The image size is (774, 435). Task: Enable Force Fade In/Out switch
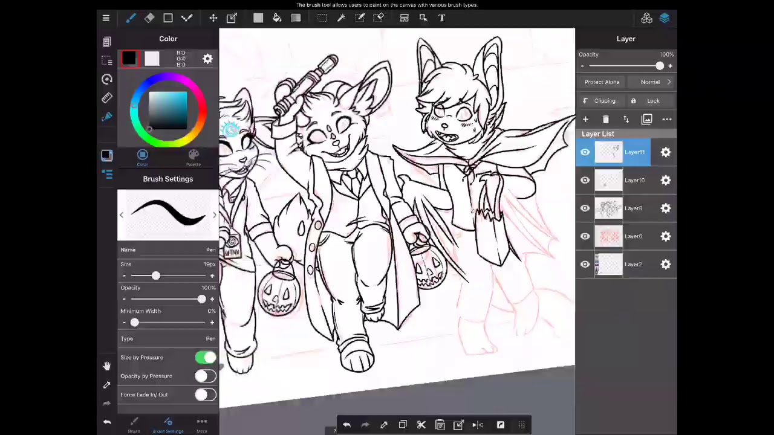pyautogui.click(x=206, y=395)
